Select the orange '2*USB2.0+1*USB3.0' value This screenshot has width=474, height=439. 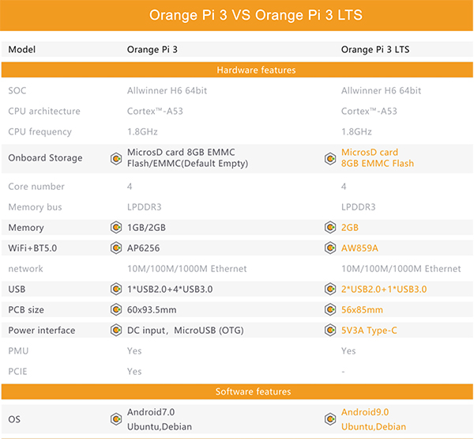[384, 290]
